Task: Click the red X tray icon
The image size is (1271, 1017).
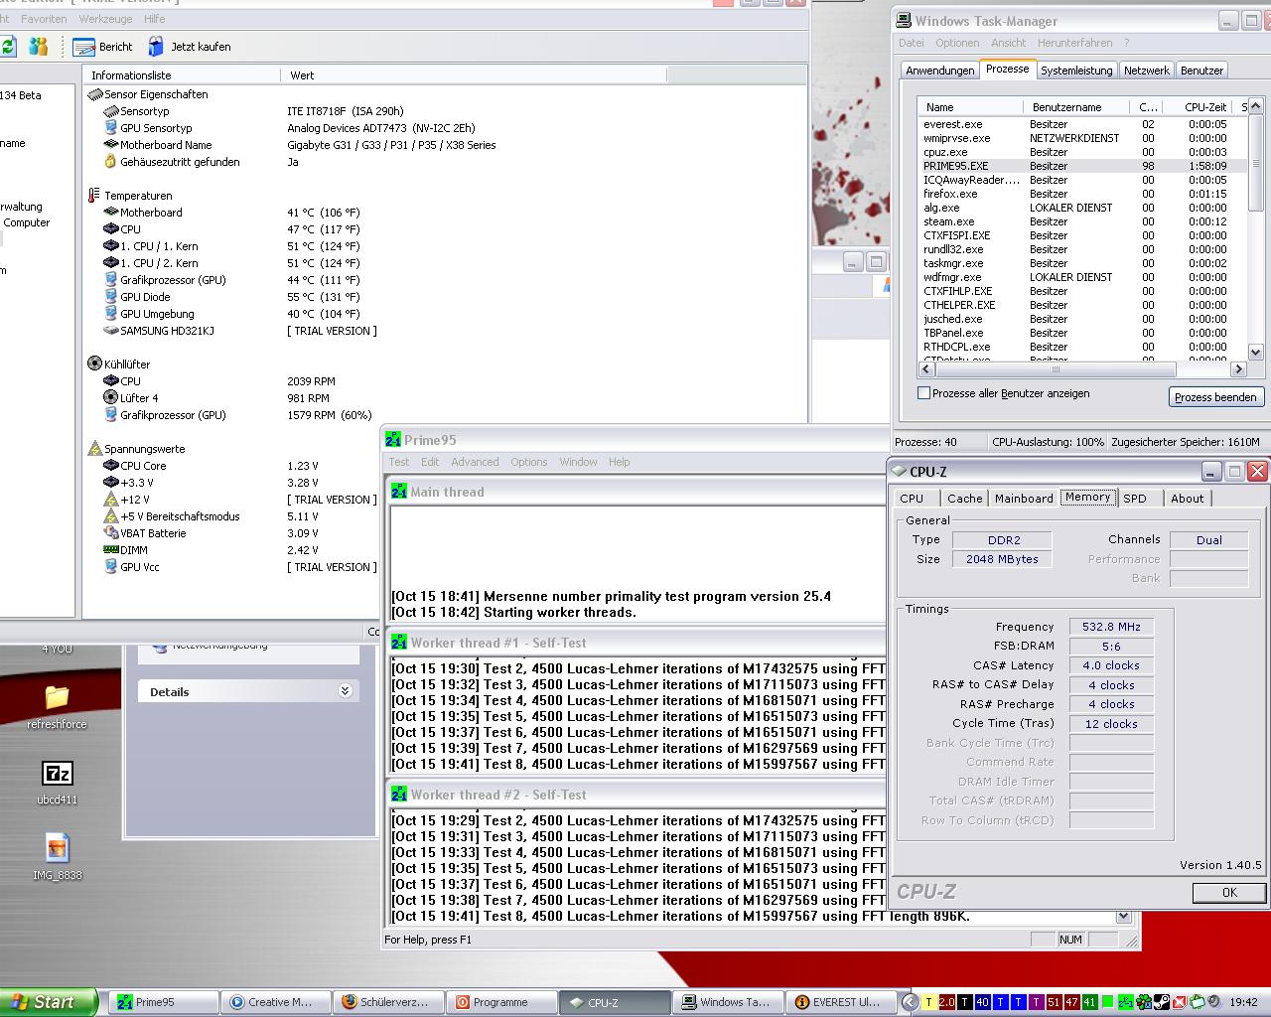Action: click(1181, 1003)
